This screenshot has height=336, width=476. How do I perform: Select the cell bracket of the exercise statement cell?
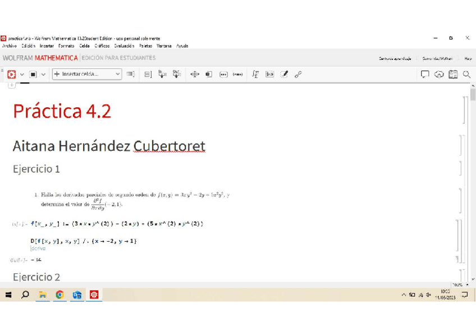pos(461,200)
